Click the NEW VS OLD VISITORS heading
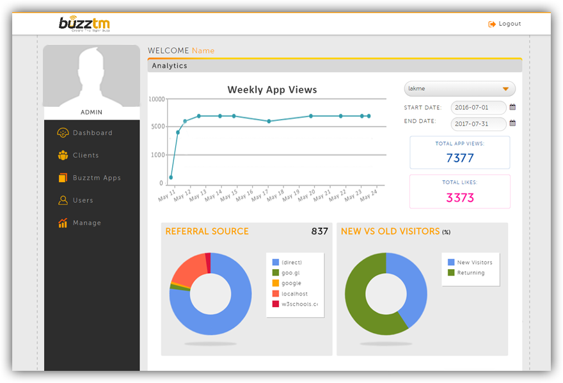This screenshot has height=383, width=563. 390,231
